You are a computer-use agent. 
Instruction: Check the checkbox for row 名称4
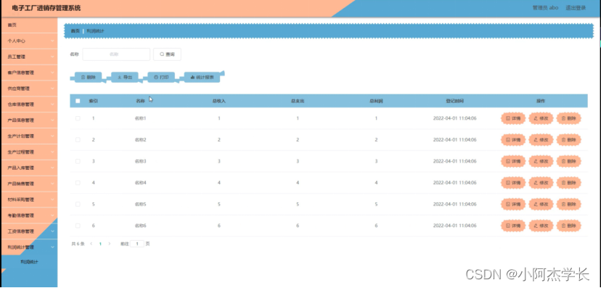tap(78, 183)
